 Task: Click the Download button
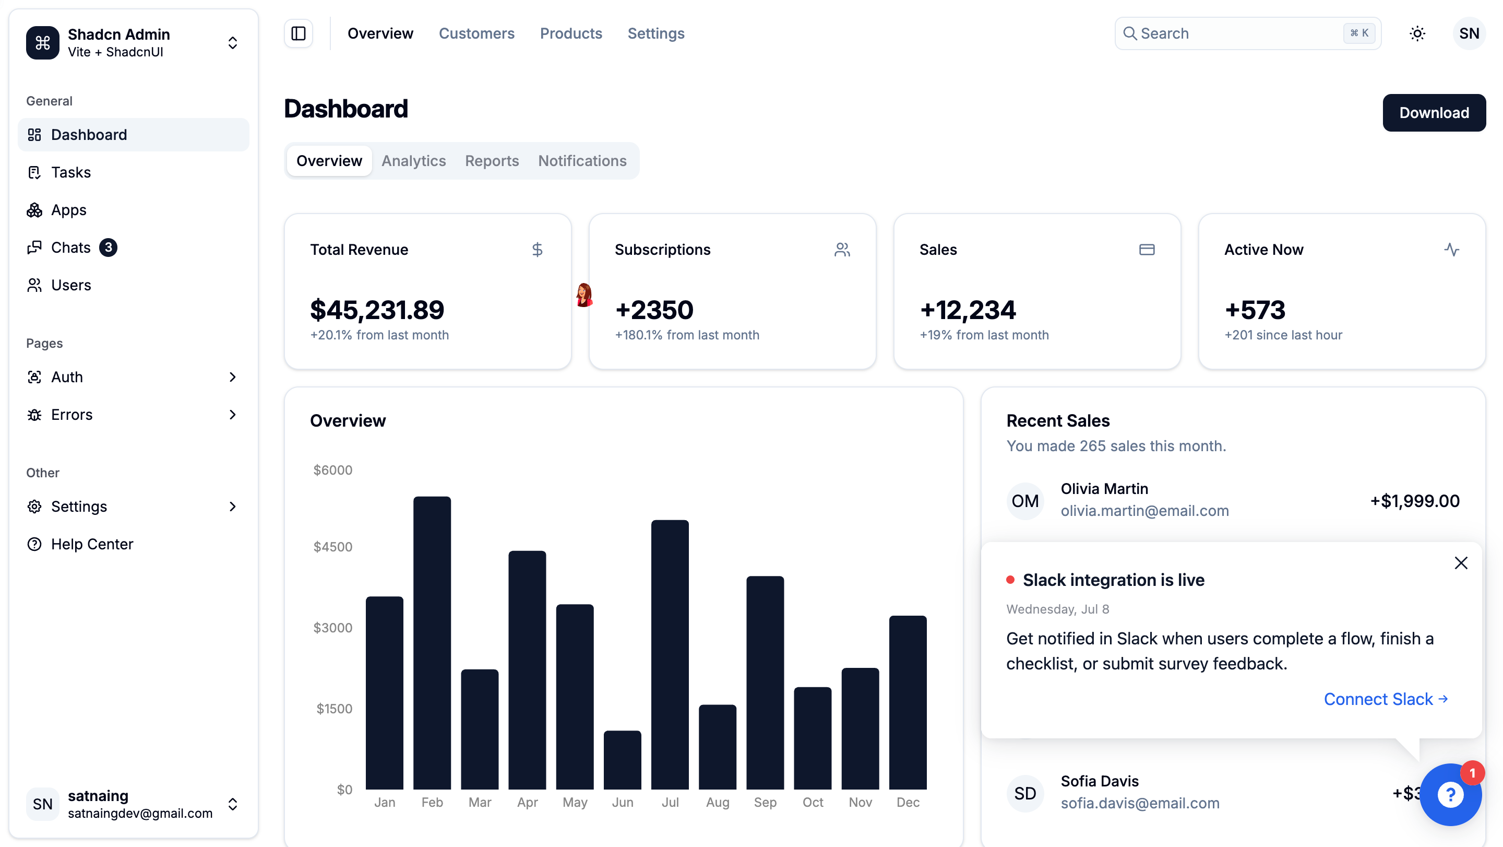pyautogui.click(x=1434, y=113)
